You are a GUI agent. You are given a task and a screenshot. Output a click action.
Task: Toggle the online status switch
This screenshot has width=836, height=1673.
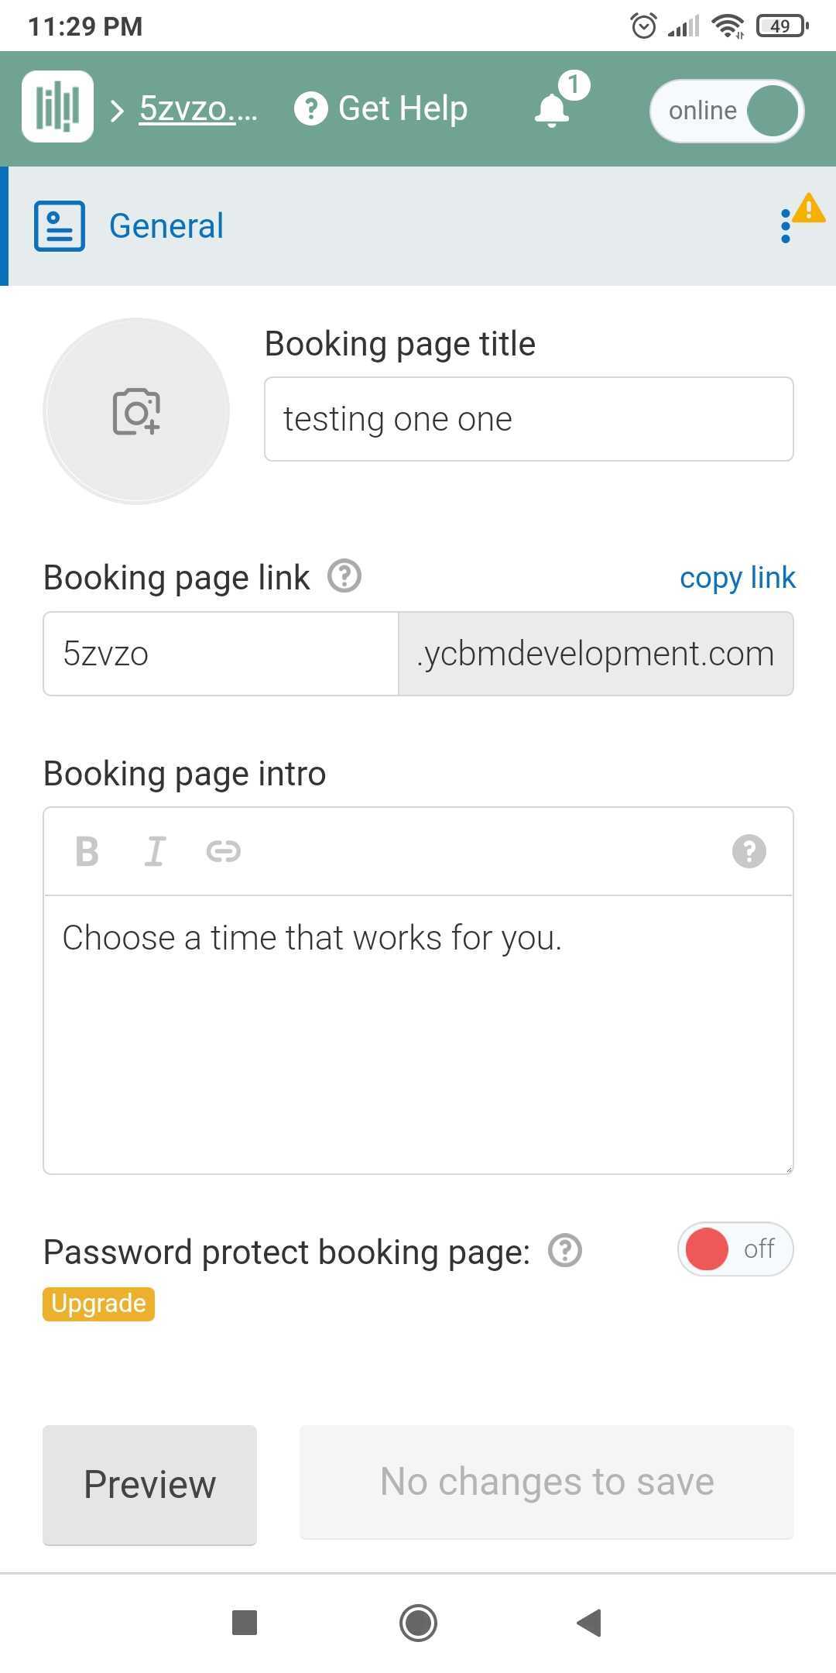click(x=727, y=111)
